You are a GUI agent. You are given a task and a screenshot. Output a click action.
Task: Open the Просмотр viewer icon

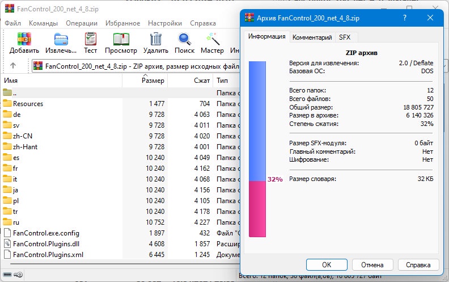(x=121, y=39)
